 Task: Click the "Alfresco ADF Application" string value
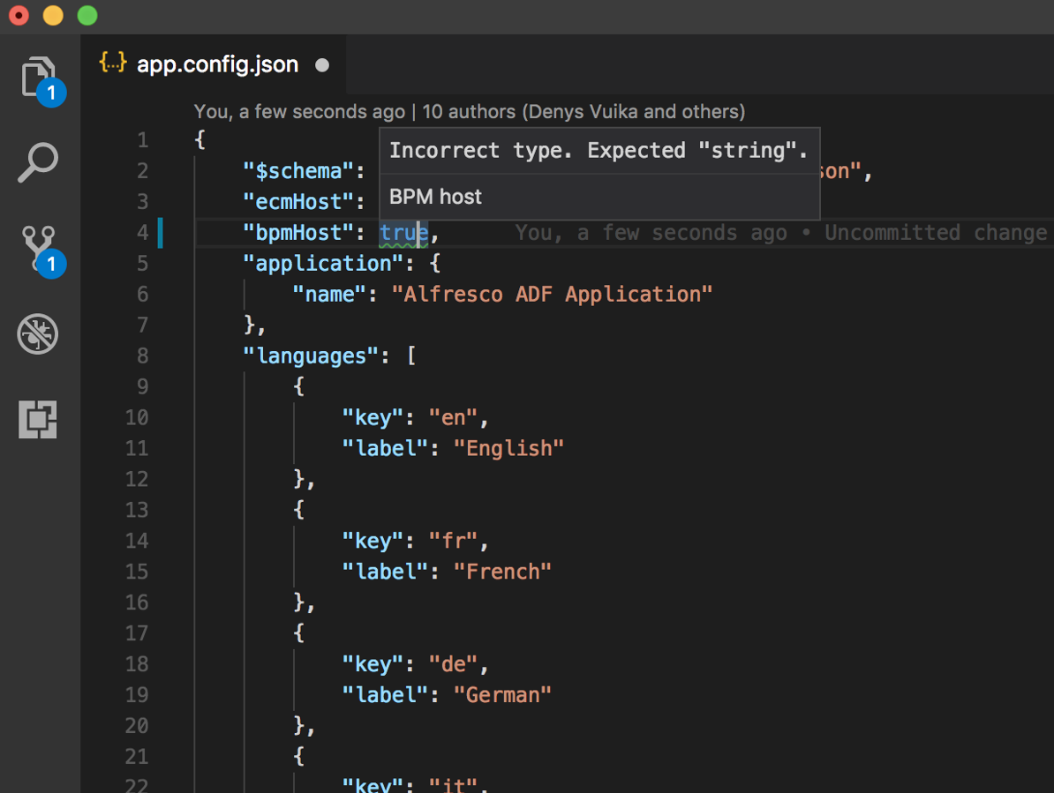[552, 295]
